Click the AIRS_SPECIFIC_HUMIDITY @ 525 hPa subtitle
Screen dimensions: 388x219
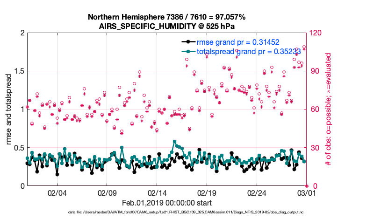click(x=166, y=26)
